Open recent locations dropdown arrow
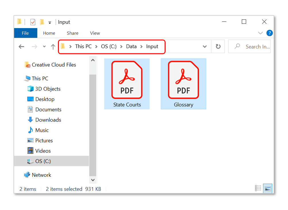Viewport: 288px width, 210px height. [44, 47]
